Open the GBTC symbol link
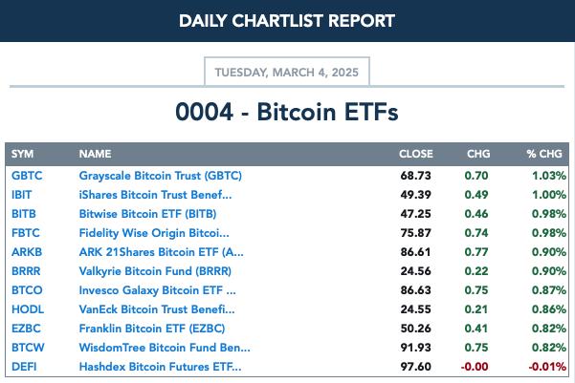The width and height of the screenshot is (575, 383). click(x=27, y=176)
